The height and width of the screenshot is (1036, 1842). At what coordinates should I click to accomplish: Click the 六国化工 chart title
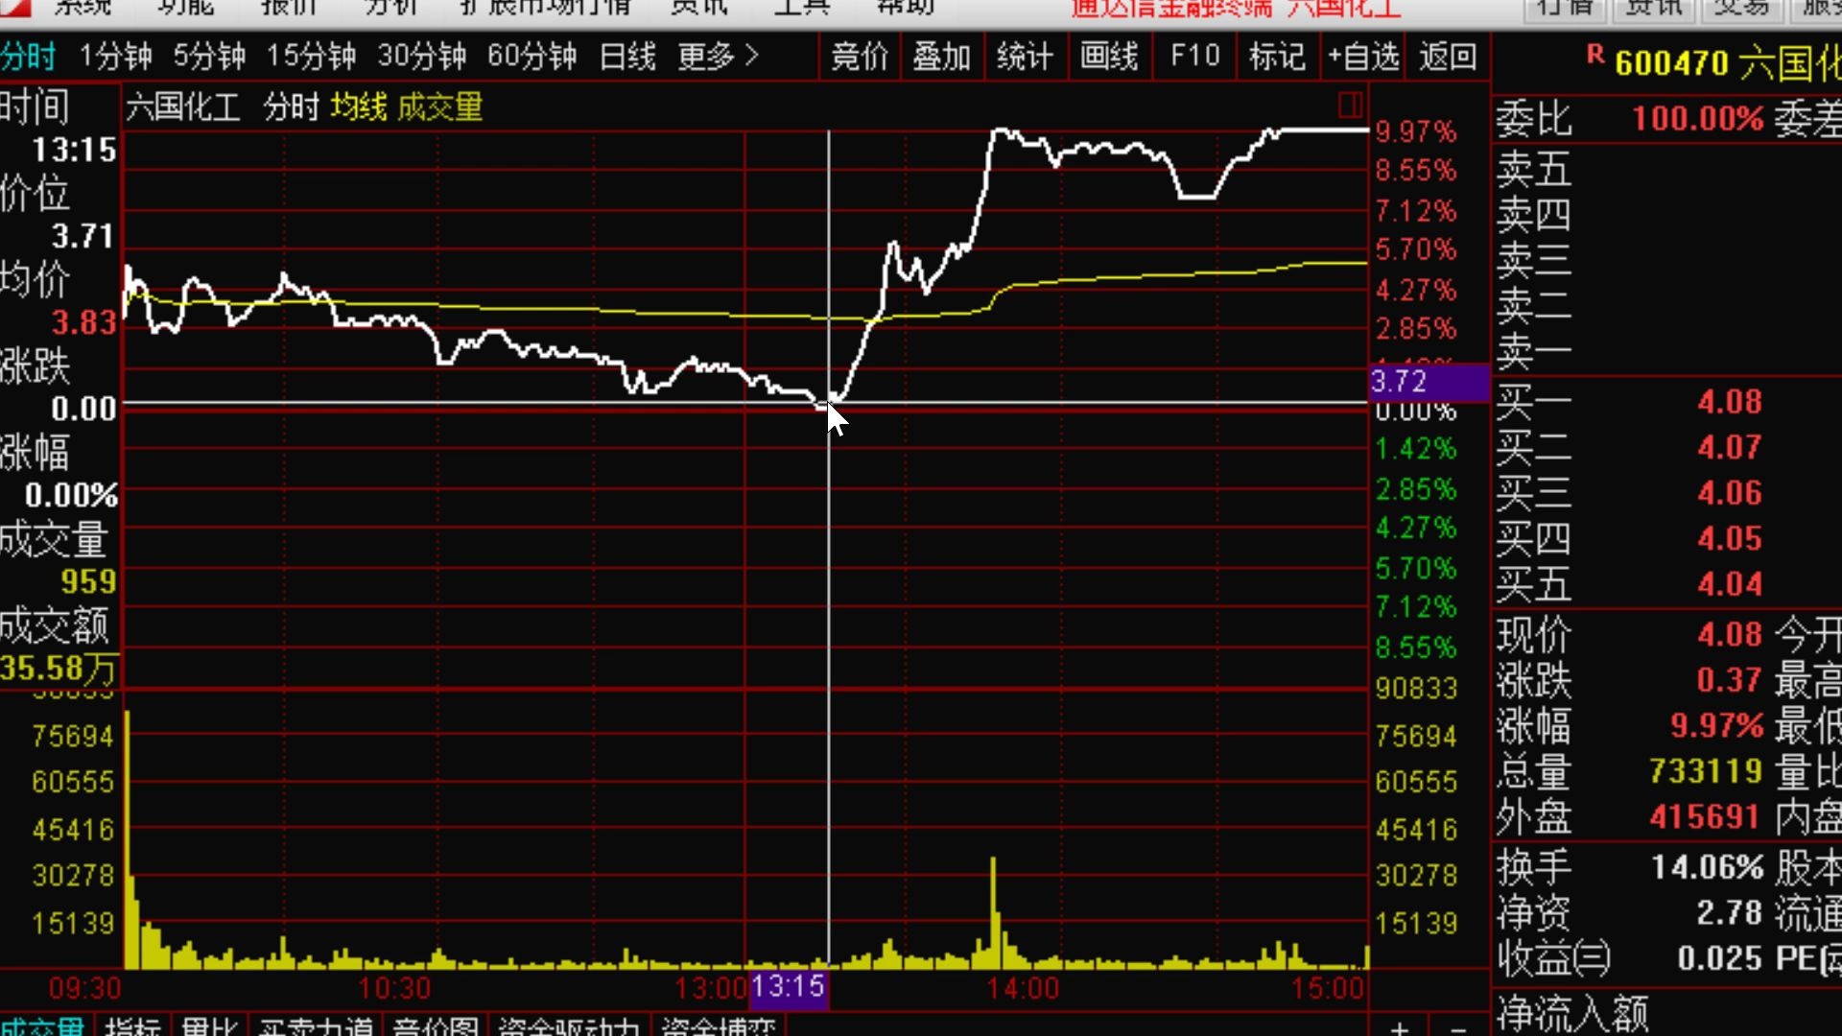(182, 106)
